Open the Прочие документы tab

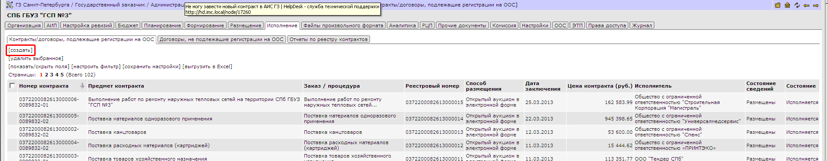tap(462, 25)
